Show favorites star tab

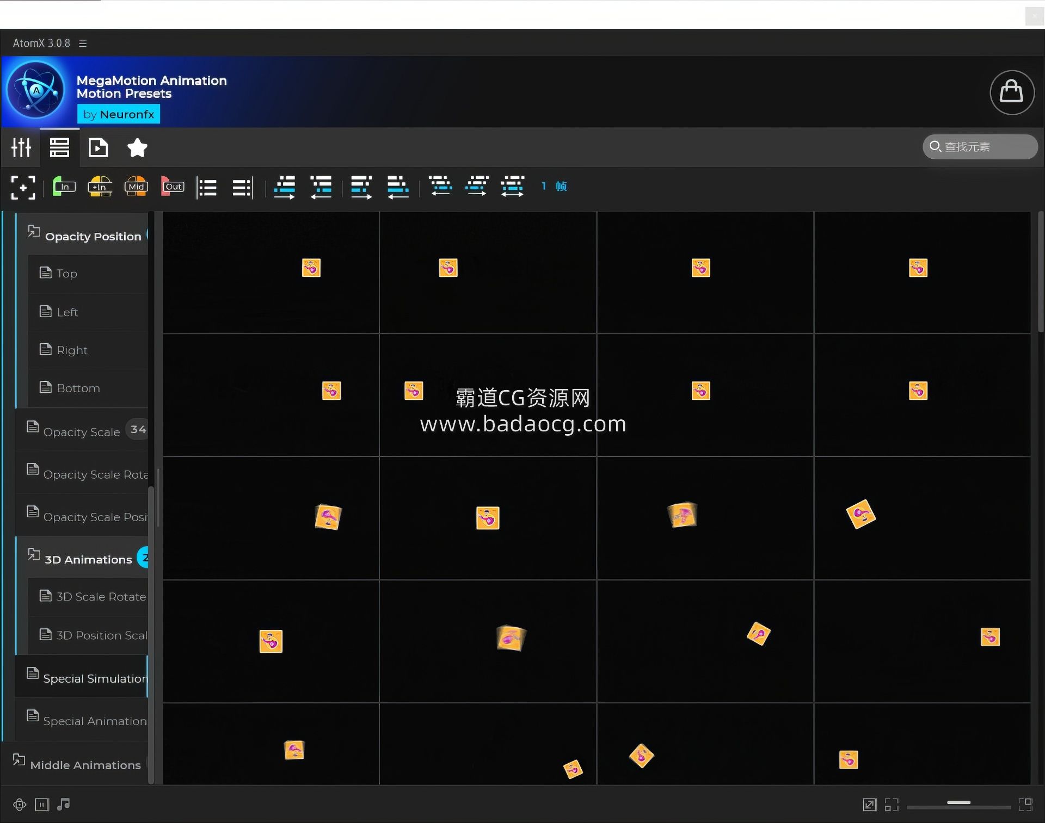(x=137, y=147)
